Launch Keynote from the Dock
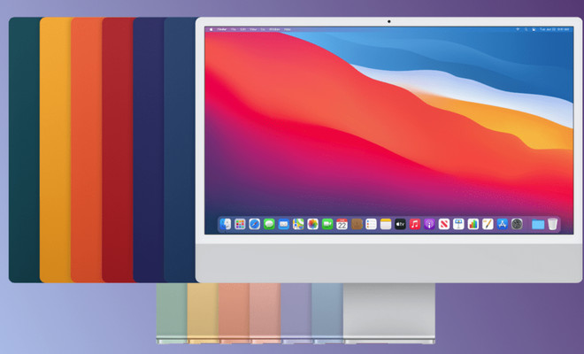 pos(458,224)
